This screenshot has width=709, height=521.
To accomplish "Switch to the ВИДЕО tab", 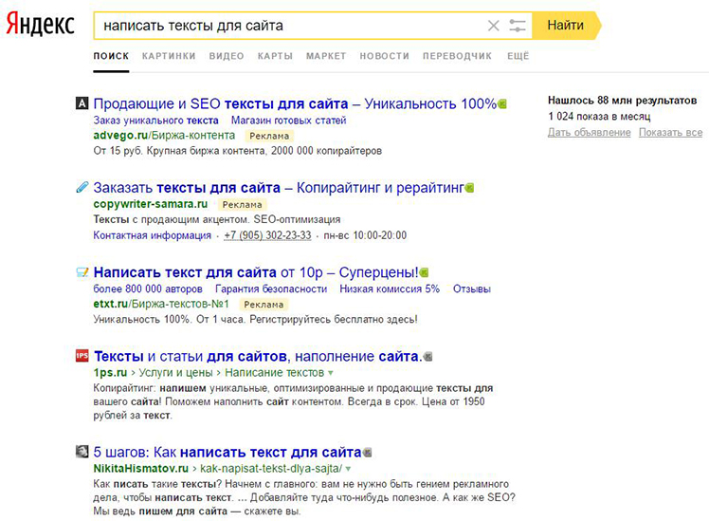I will point(227,56).
